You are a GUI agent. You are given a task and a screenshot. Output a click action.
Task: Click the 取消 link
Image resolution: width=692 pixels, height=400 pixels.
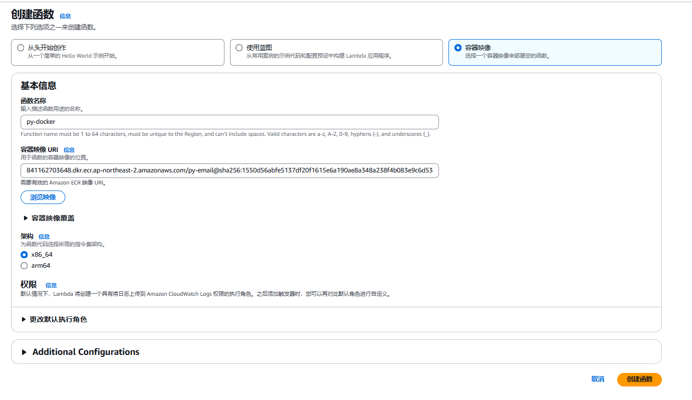click(x=598, y=379)
